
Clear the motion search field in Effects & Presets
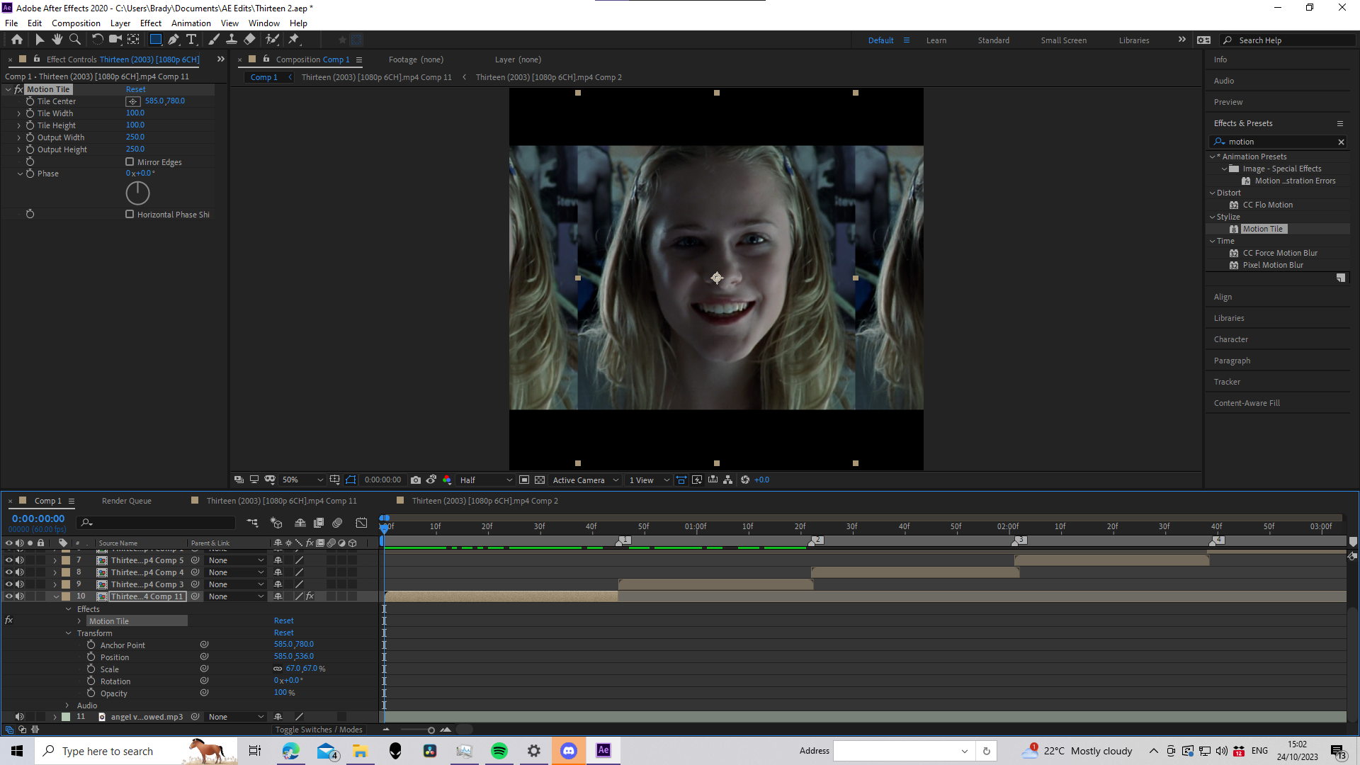[x=1341, y=142]
